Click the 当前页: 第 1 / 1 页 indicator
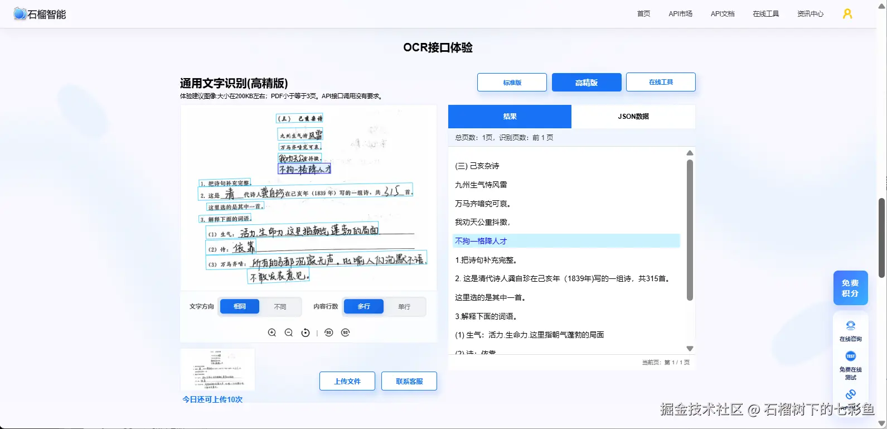The width and height of the screenshot is (887, 429). click(x=666, y=363)
